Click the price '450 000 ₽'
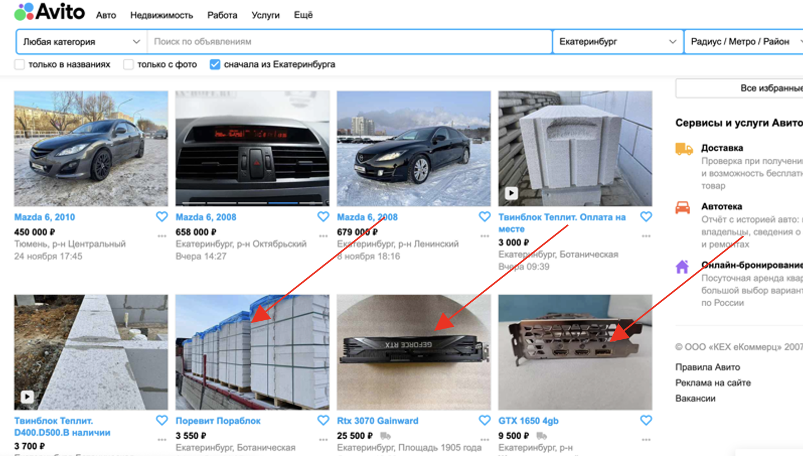 click(35, 232)
